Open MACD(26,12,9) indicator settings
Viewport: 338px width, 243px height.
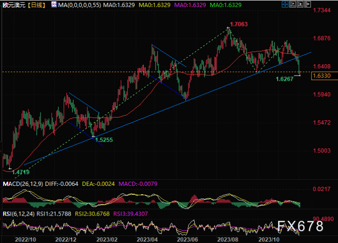point(23,184)
